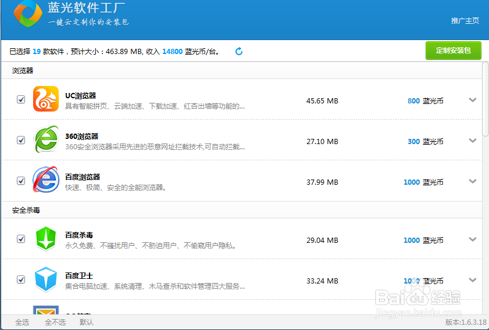Expand the 360浏览器 row chevron
489x330 pixels.
tap(473, 141)
